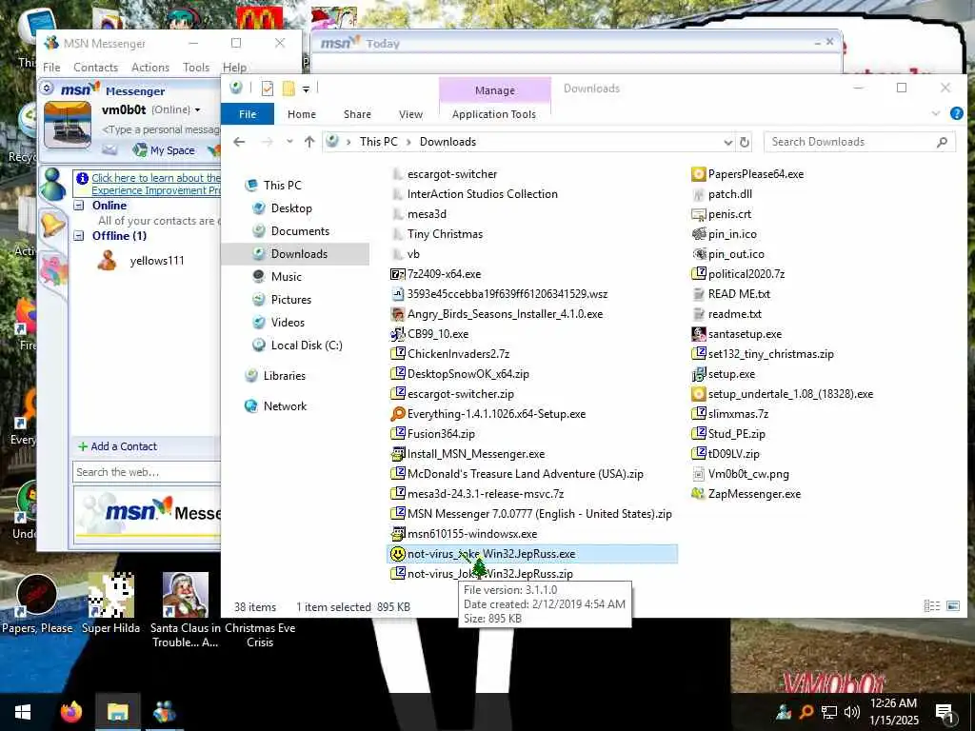Click This PC in address breadcrumb
This screenshot has height=731, width=975.
[379, 142]
